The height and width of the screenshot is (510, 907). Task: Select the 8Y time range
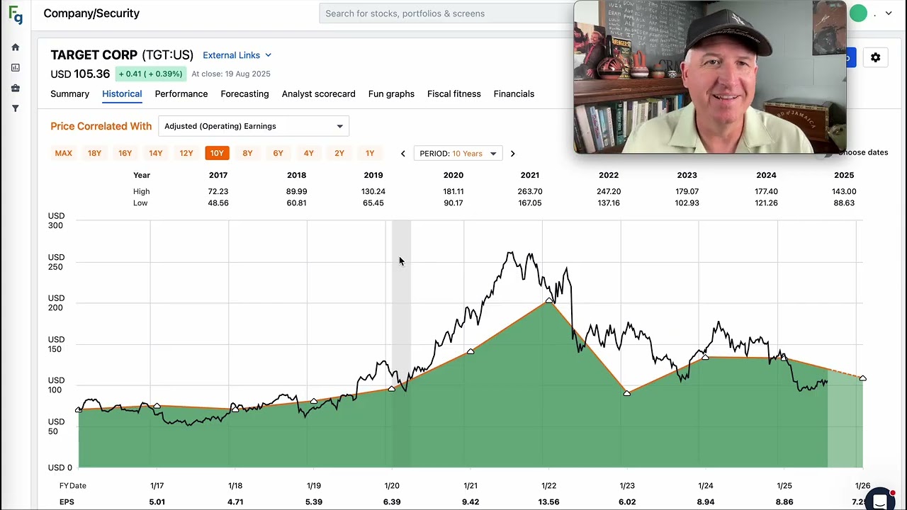click(x=247, y=153)
